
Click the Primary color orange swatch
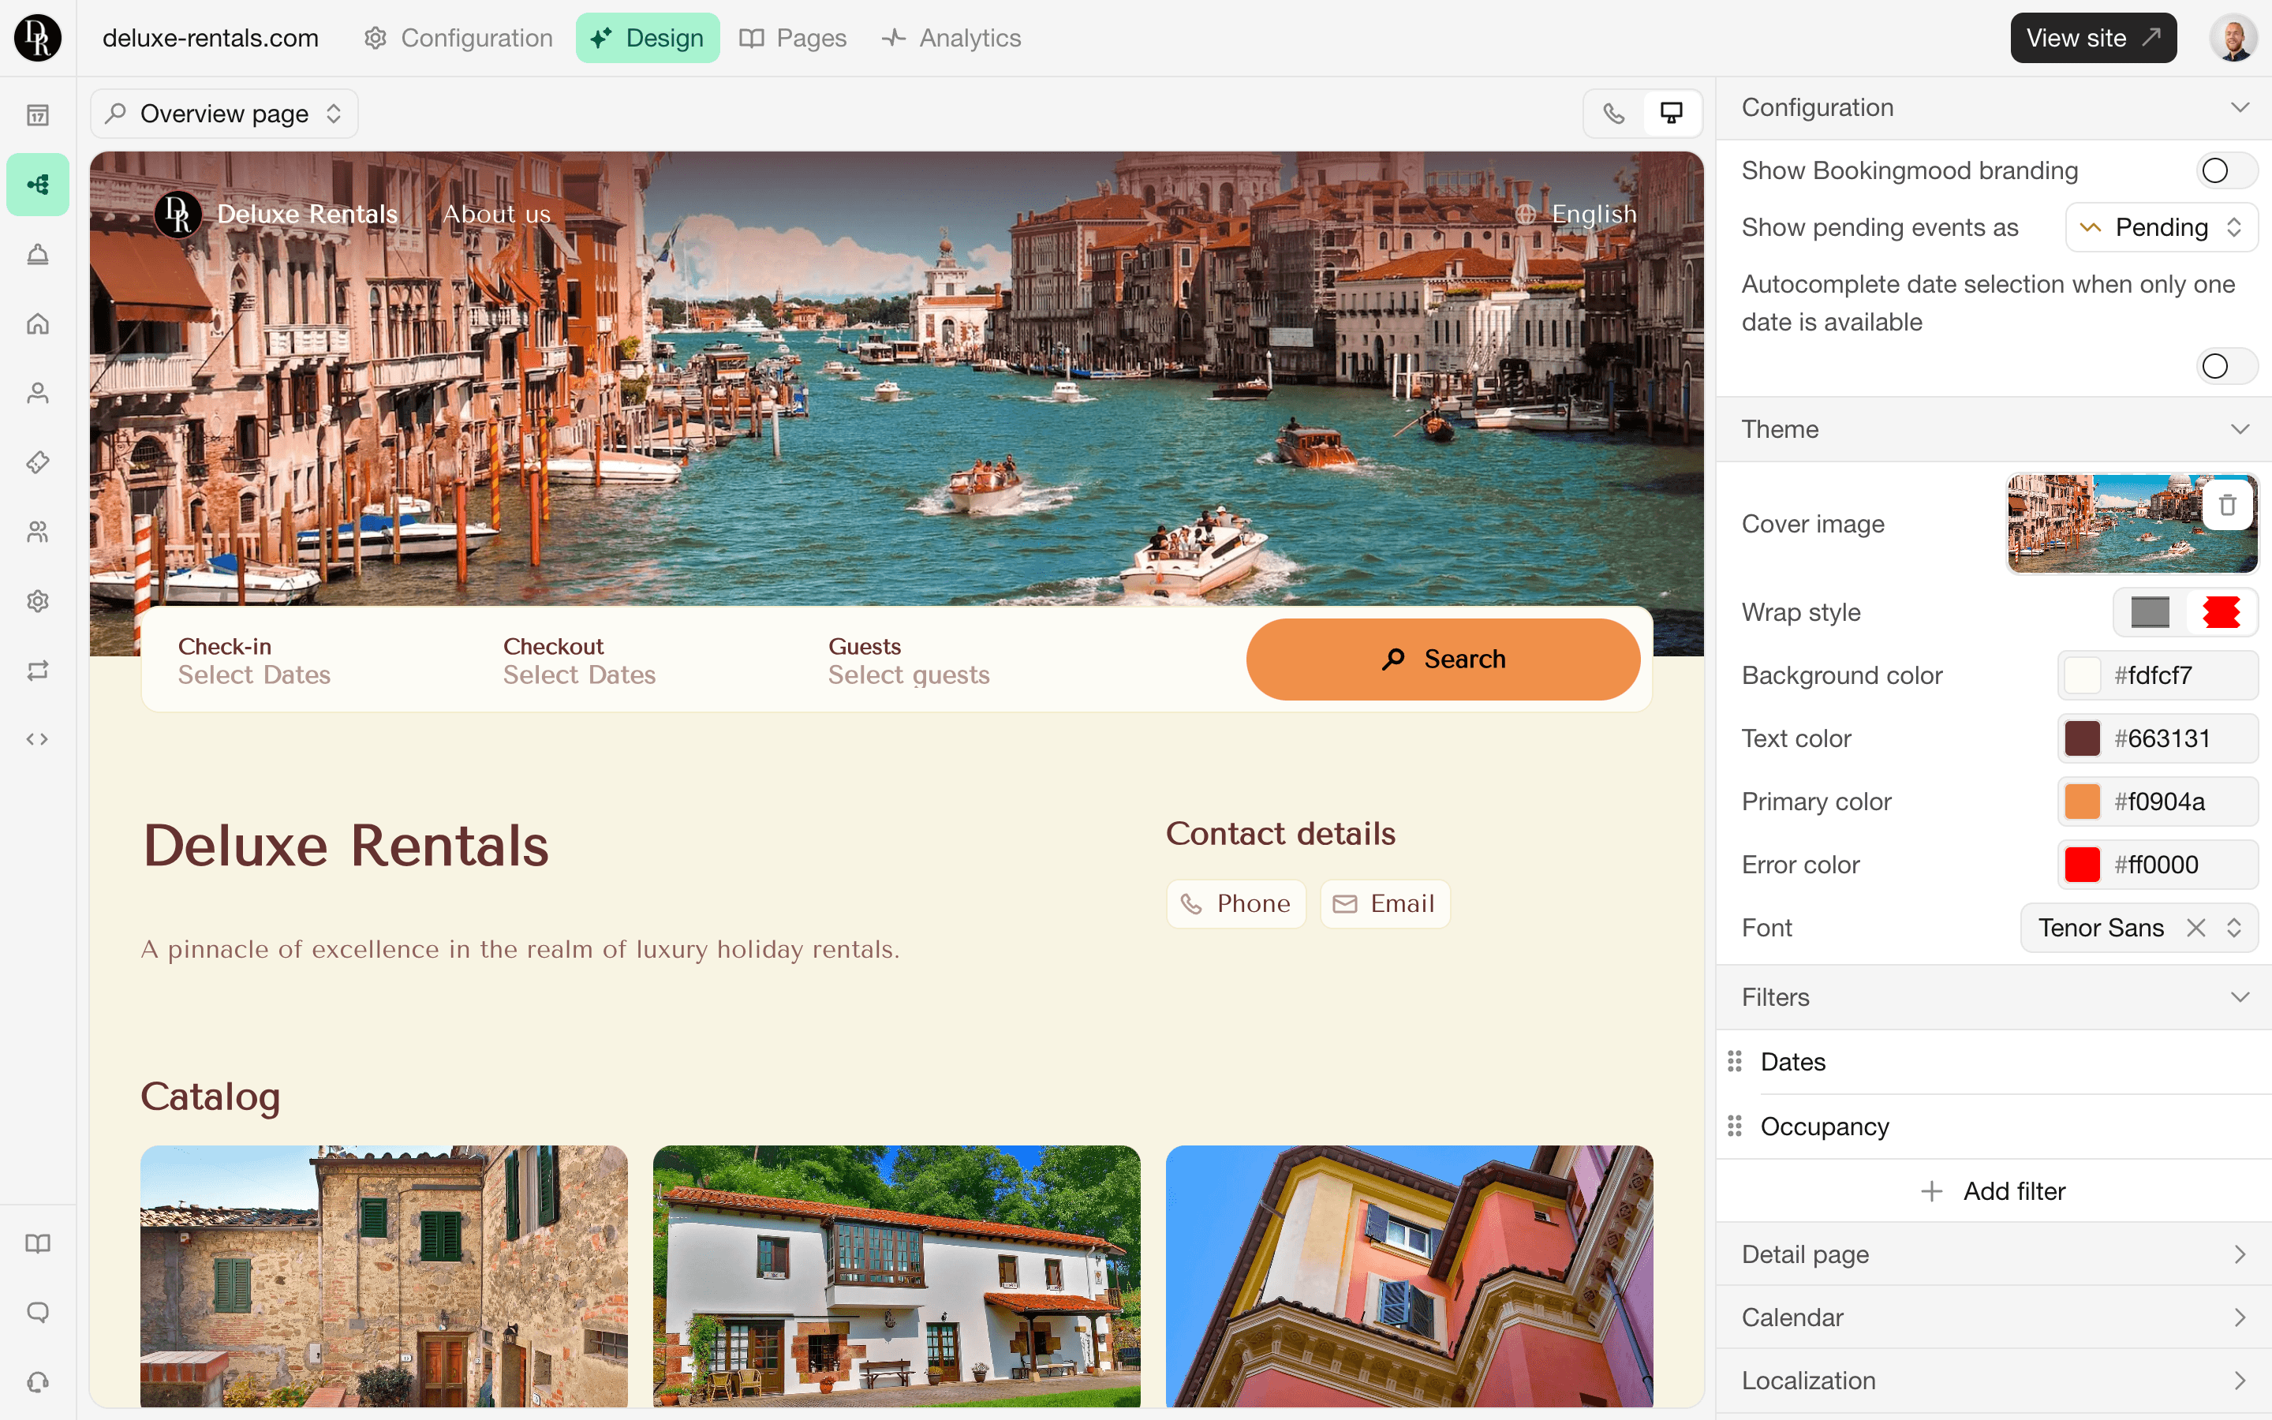coord(2081,802)
